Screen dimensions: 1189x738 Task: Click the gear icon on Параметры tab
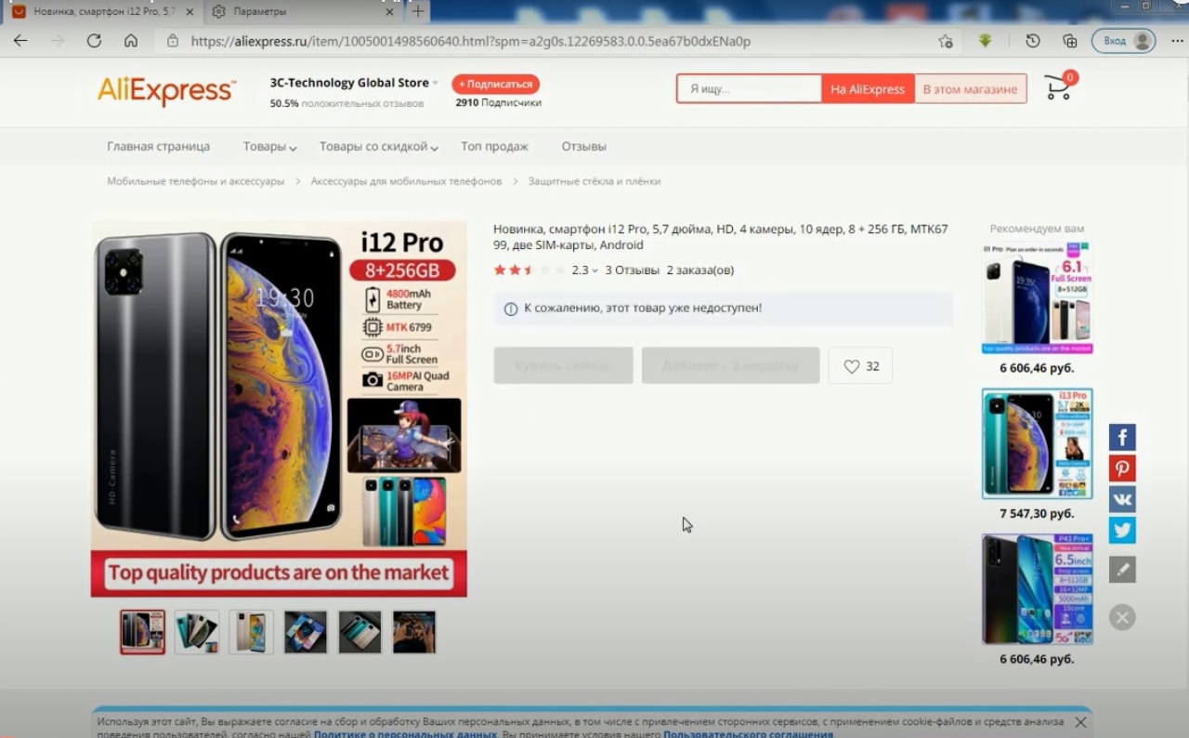click(x=218, y=11)
